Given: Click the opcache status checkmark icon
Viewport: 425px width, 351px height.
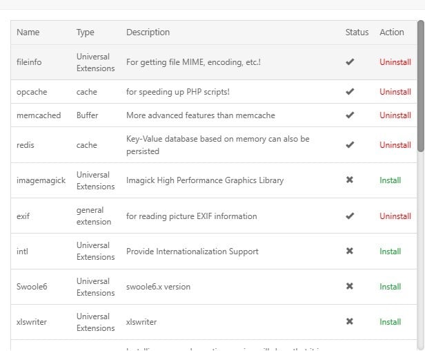Looking at the screenshot, I should [x=350, y=92].
